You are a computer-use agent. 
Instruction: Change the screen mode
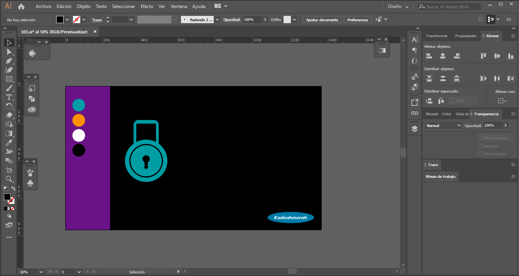click(9, 225)
